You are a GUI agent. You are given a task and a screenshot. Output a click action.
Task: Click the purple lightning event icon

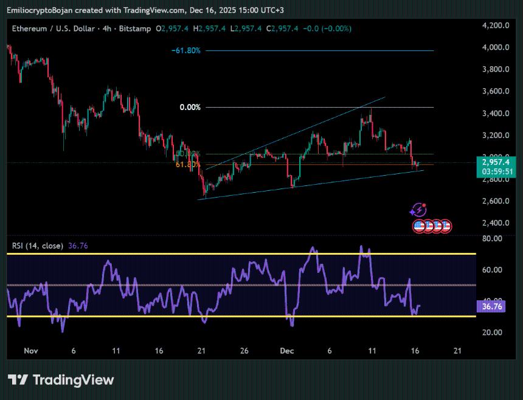click(x=418, y=210)
